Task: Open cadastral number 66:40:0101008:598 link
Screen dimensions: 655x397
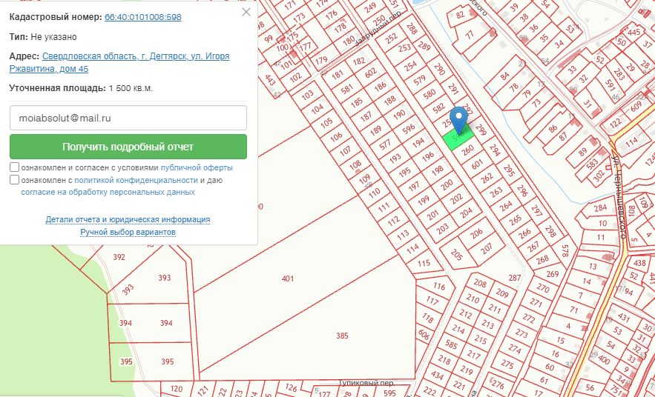Action: click(x=143, y=17)
